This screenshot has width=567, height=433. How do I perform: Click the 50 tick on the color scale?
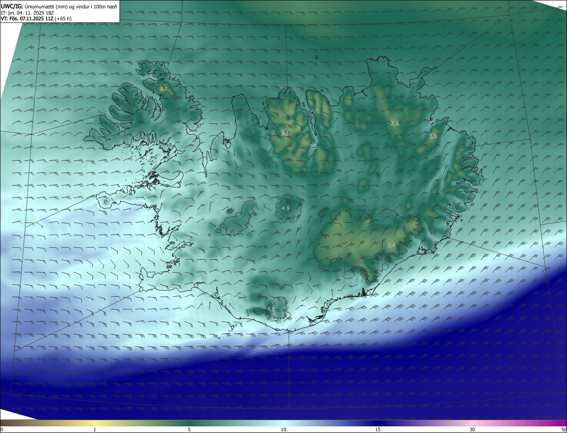[563, 429]
